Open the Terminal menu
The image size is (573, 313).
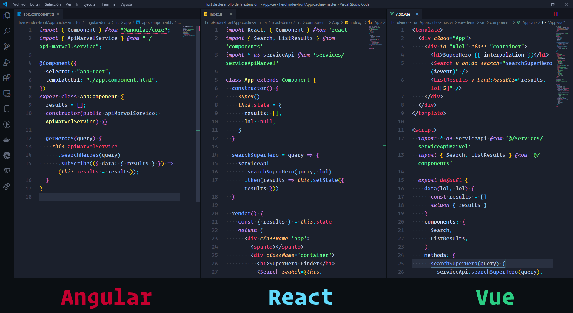[109, 4]
